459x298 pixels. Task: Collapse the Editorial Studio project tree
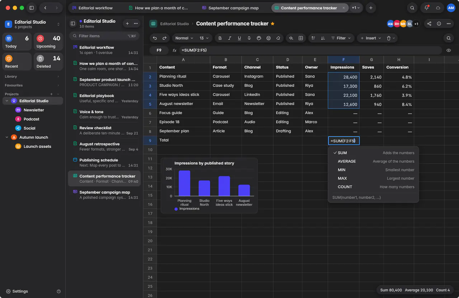point(7,101)
